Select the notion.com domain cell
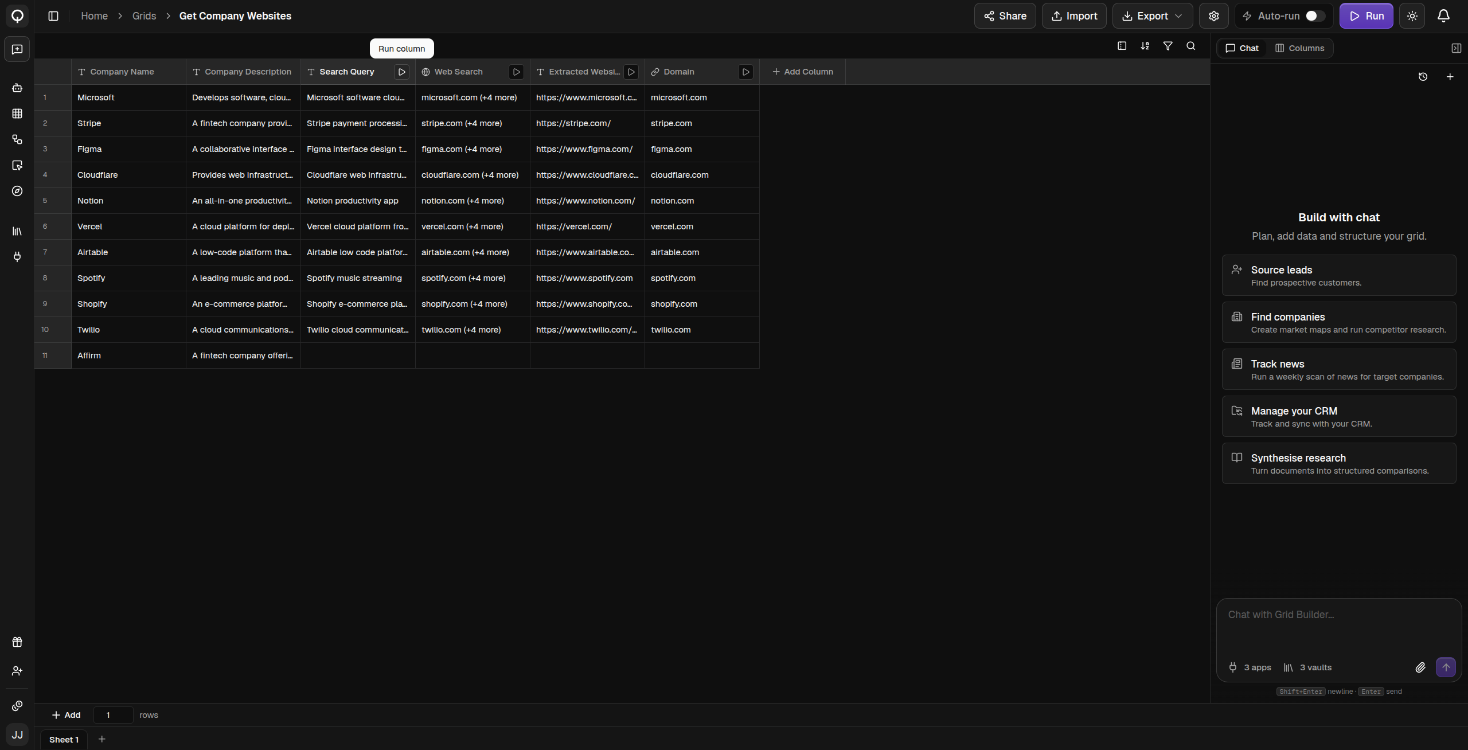 [702, 201]
